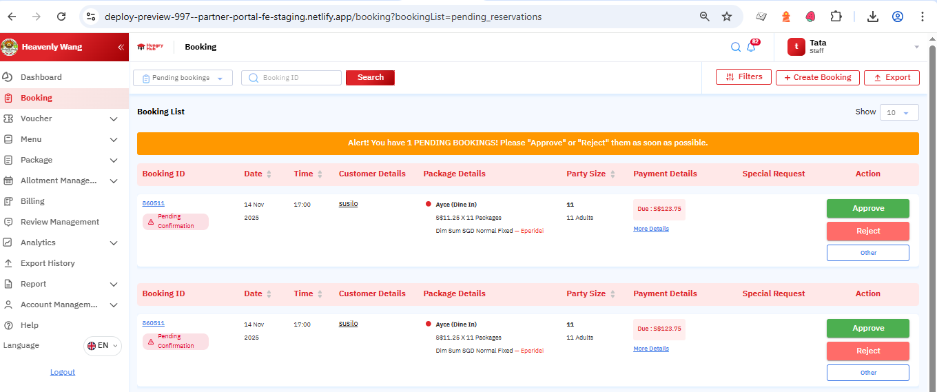The width and height of the screenshot is (937, 392).
Task: Go to Review Management in sidebar
Action: [59, 222]
